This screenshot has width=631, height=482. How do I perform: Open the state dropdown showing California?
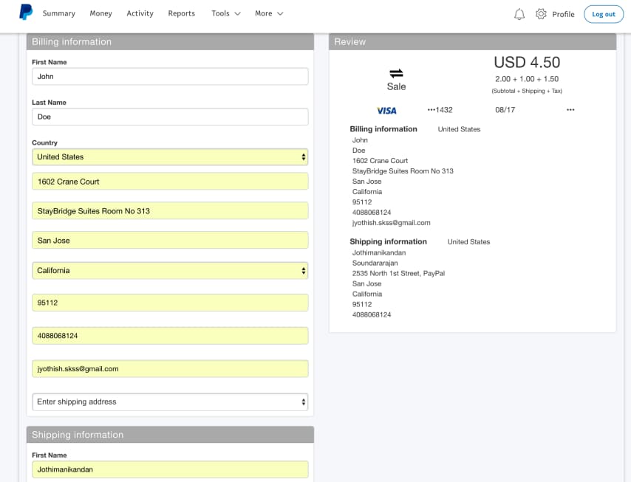(170, 271)
